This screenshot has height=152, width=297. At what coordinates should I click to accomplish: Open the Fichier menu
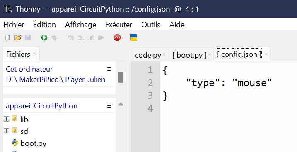14,25
